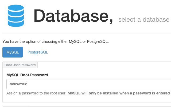Click the helloworld text in the password box

pyautogui.click(x=18, y=84)
